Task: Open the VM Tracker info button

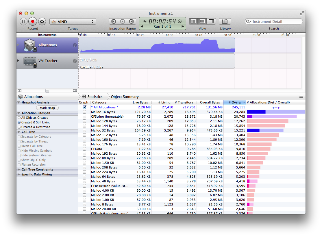Action: coord(75,61)
